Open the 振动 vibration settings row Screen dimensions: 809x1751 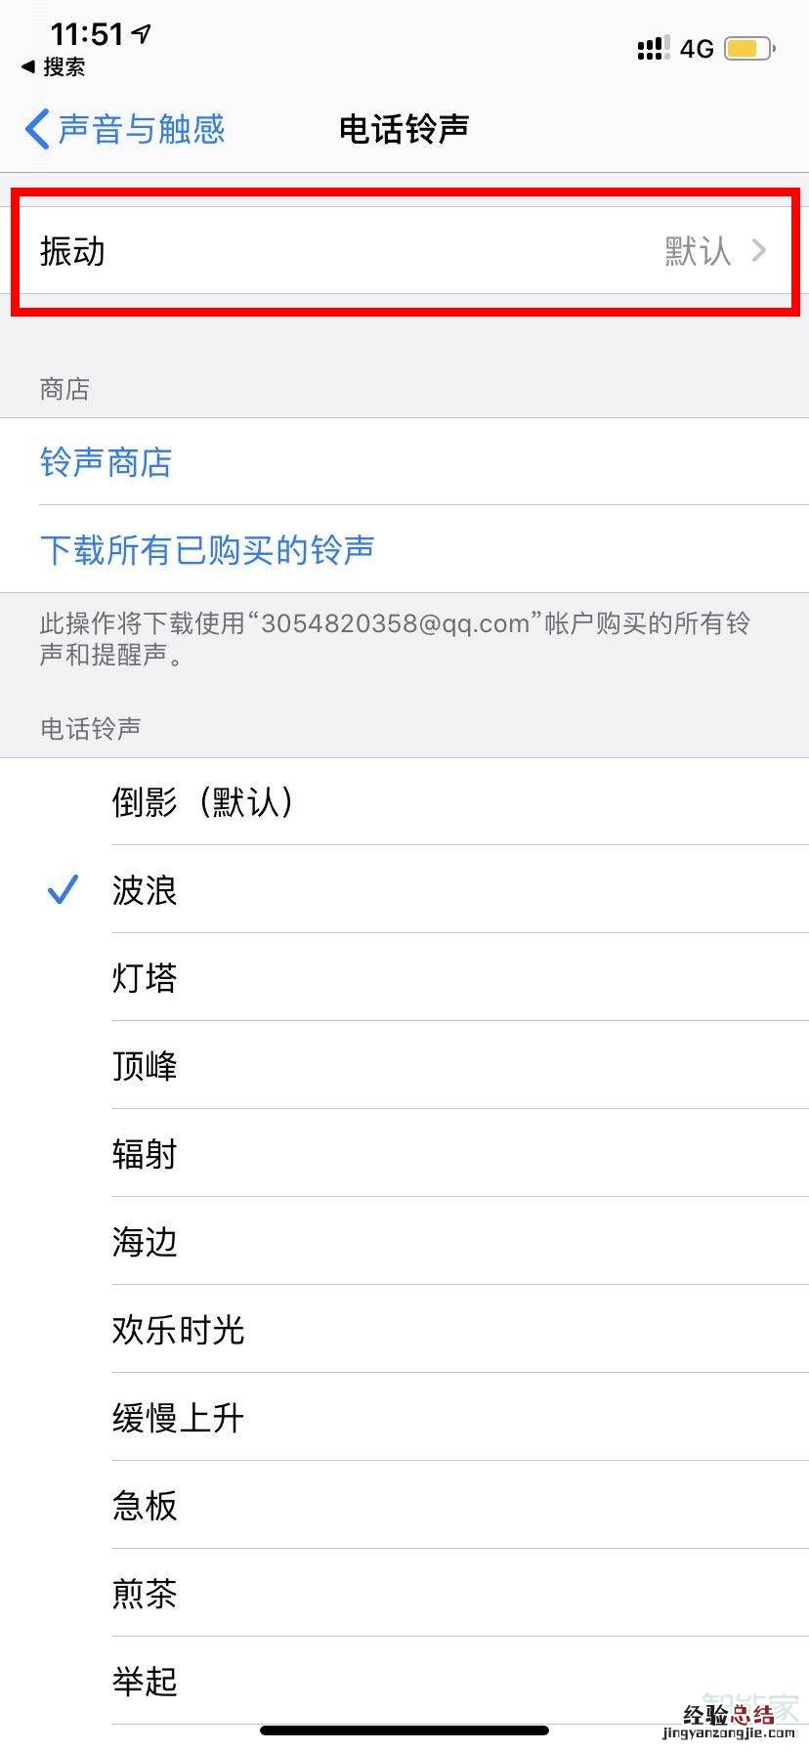tap(404, 251)
